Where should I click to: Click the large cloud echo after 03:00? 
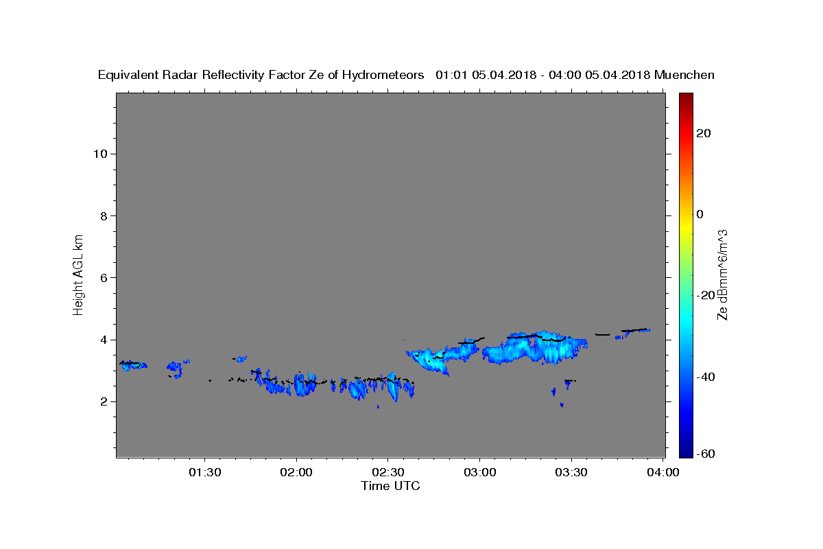(x=535, y=348)
